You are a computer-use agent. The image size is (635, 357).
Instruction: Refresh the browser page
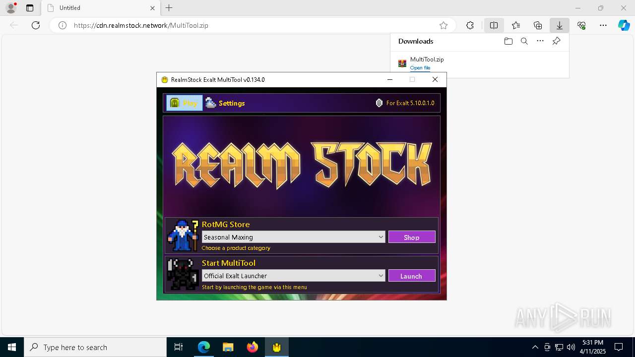[36, 25]
